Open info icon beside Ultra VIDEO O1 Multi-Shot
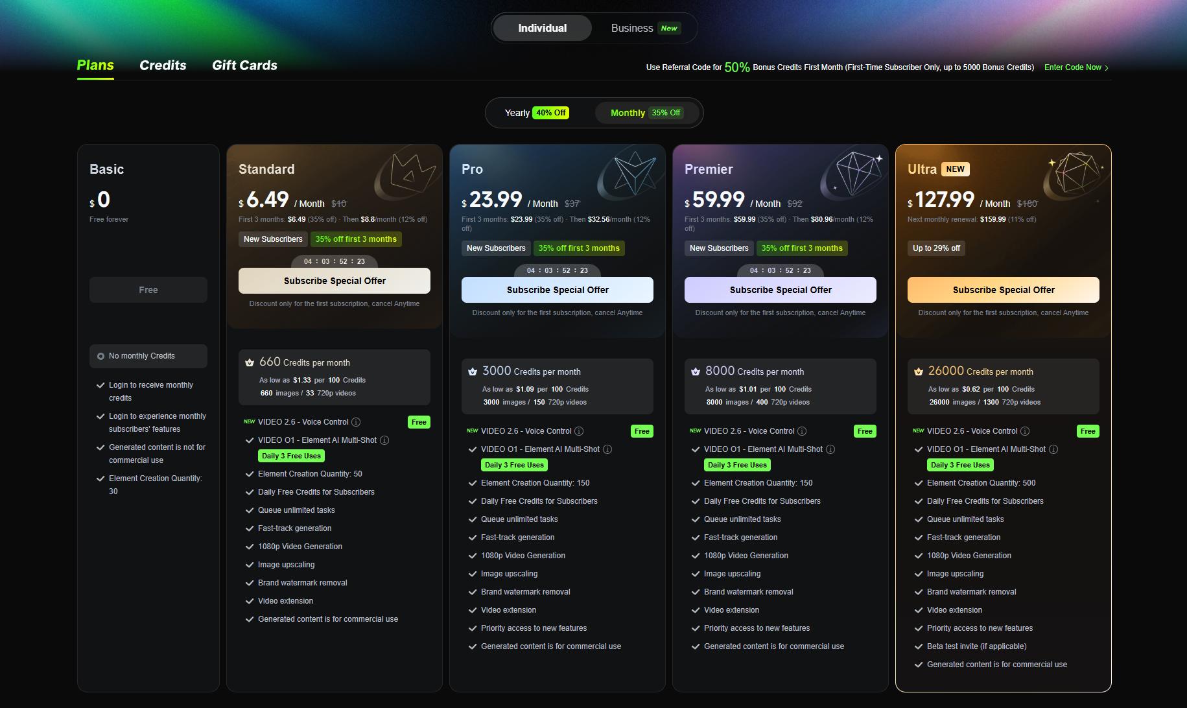Screen dimensions: 1187x708 pos(1053,449)
